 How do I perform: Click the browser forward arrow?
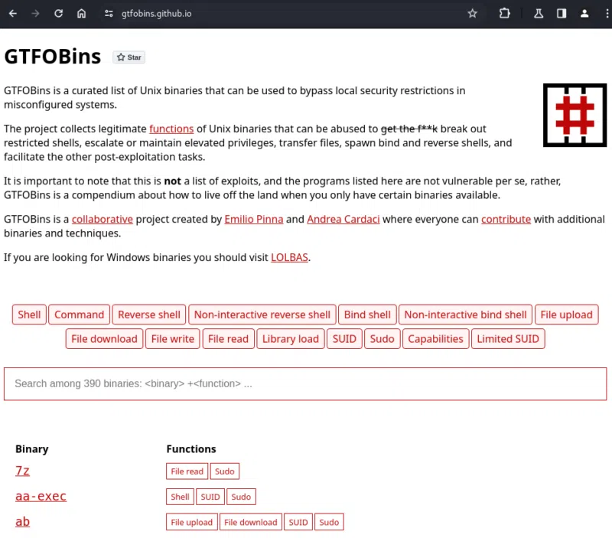35,13
